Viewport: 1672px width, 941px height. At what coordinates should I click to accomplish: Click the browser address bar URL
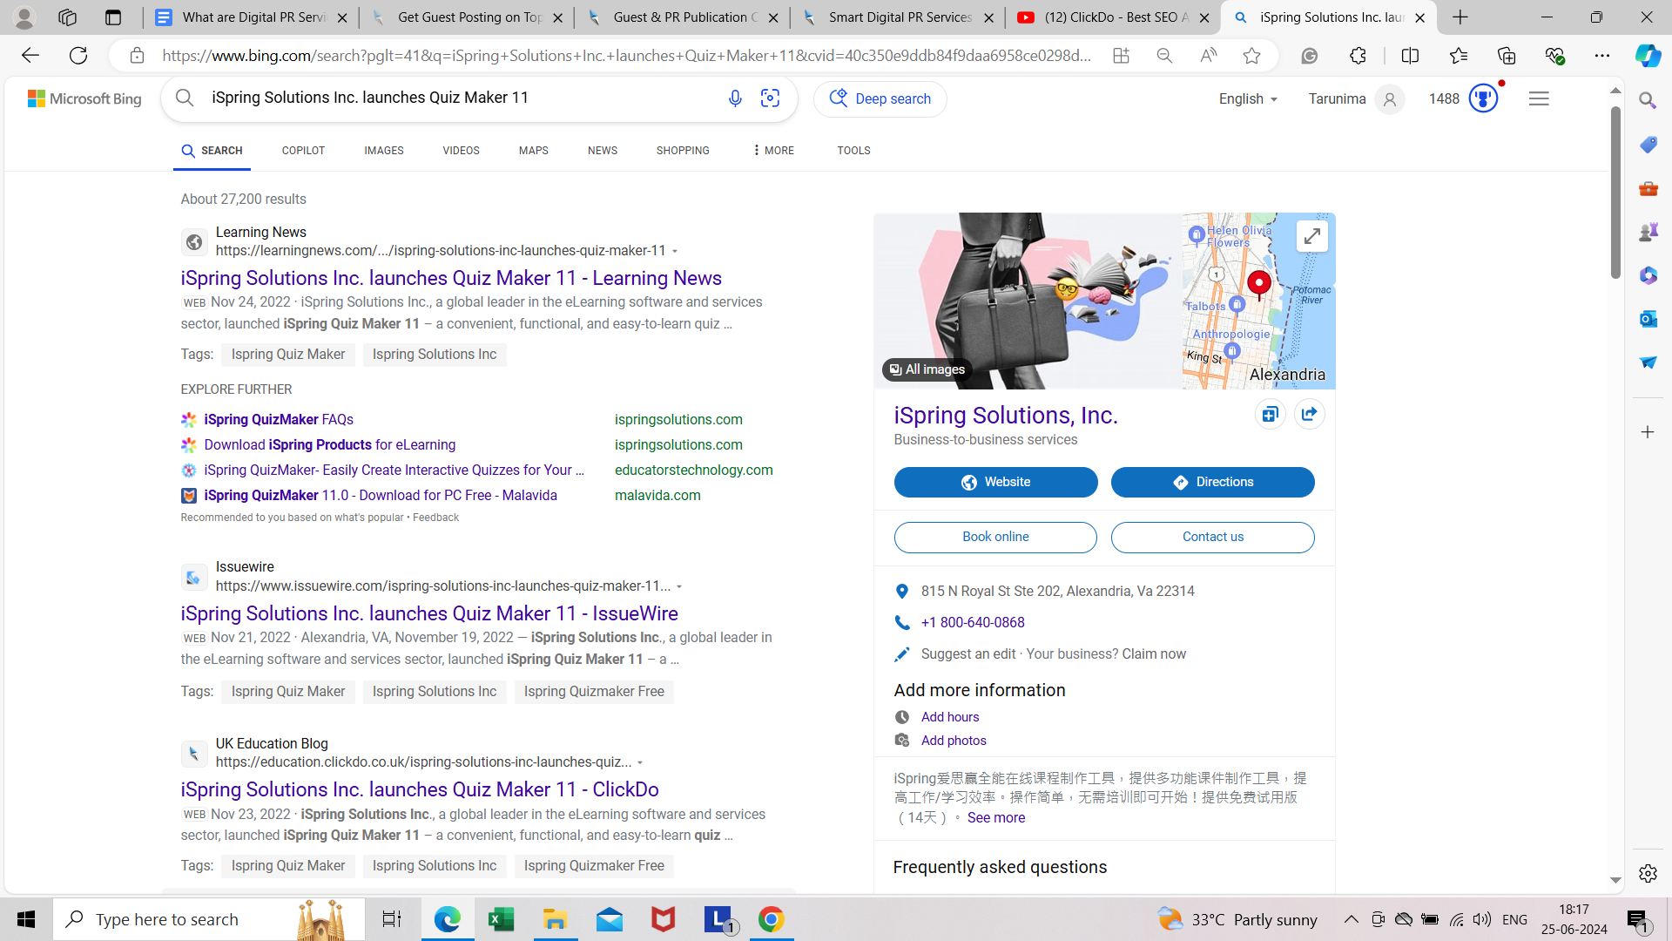point(627,56)
